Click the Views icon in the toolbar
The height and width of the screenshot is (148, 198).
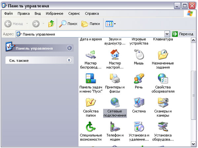(x=109, y=24)
